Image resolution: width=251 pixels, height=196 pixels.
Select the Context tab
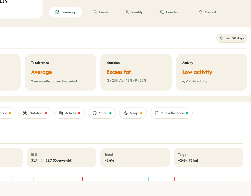pos(207,12)
